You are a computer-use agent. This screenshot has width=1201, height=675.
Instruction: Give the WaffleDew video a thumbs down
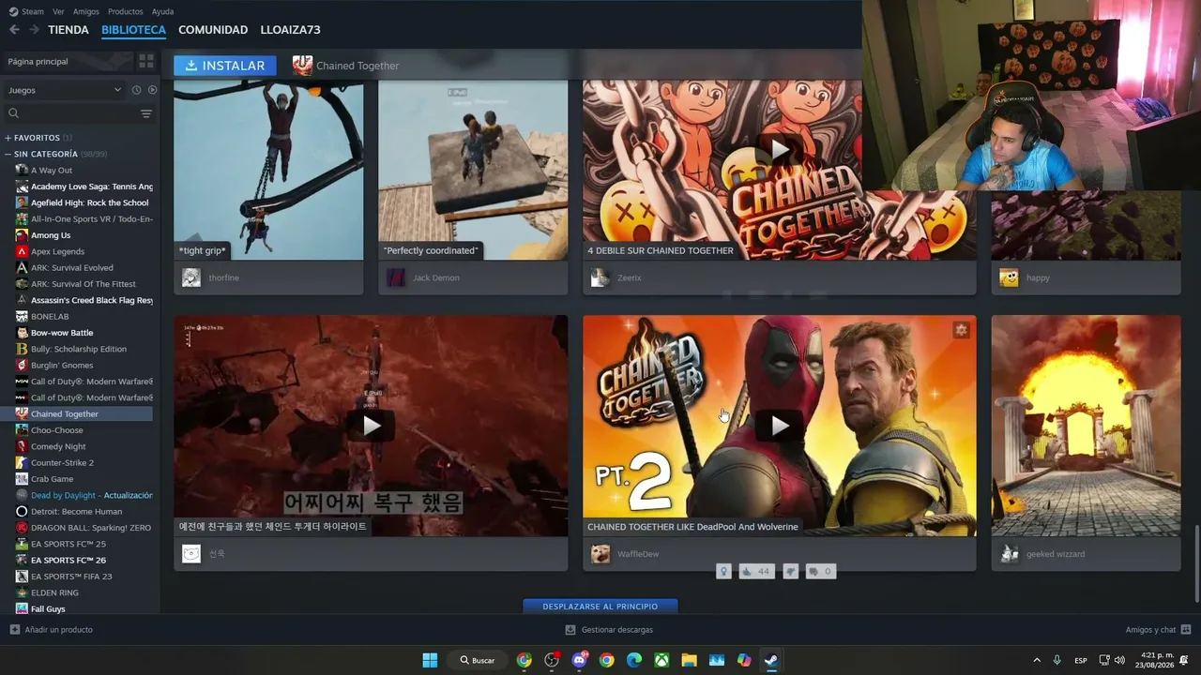[791, 571]
